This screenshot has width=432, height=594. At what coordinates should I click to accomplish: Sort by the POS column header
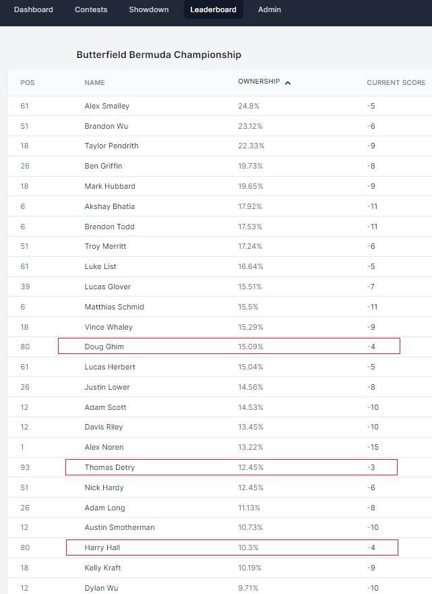[27, 82]
